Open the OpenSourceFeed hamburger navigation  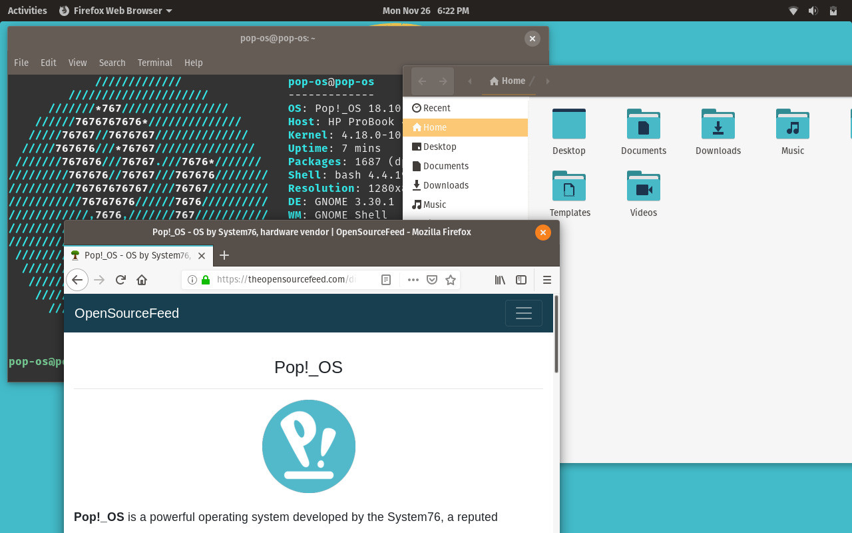coord(523,313)
